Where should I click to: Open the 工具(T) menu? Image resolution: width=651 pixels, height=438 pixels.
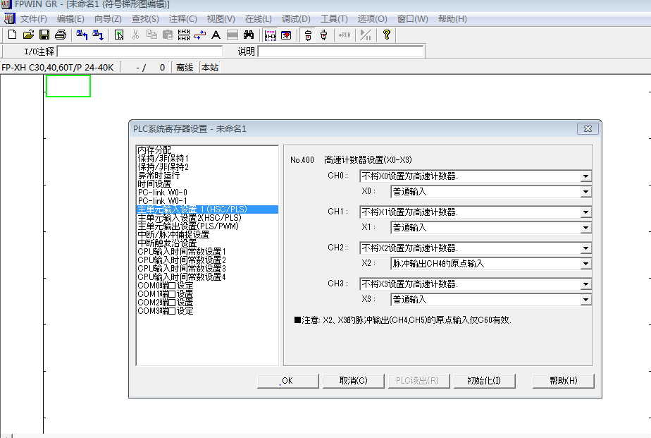333,19
